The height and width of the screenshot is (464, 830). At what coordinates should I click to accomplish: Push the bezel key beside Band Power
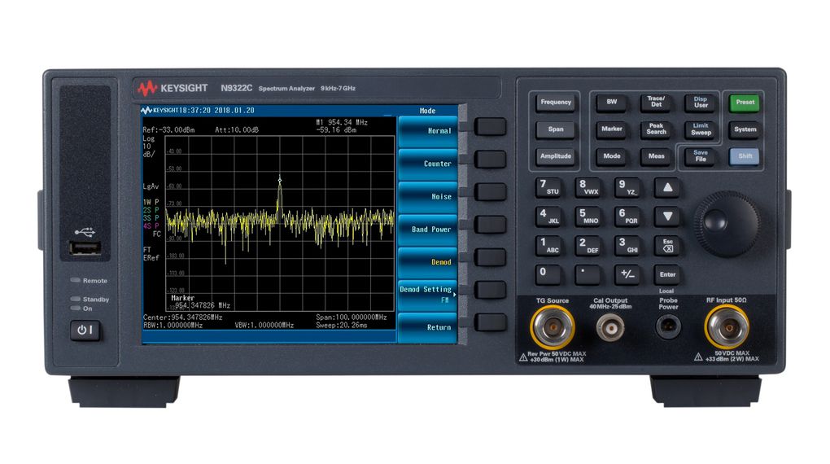[x=490, y=225]
